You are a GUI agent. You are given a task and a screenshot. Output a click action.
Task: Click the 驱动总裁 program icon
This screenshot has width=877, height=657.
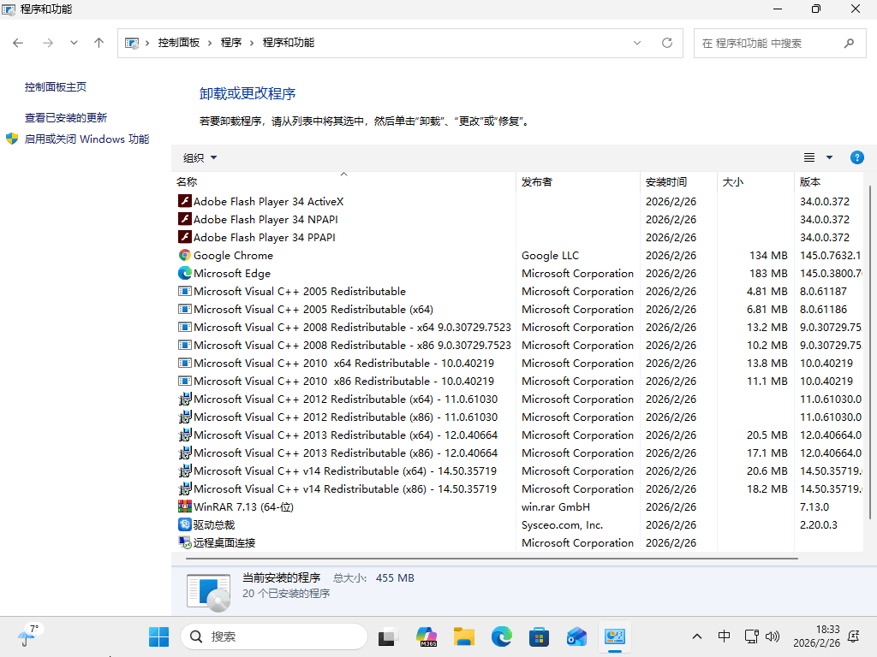184,524
